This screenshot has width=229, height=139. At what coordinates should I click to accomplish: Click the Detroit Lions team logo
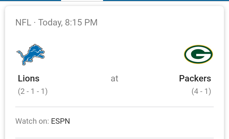click(x=31, y=54)
